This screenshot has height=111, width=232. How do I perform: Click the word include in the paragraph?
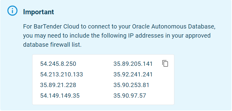click(79, 36)
